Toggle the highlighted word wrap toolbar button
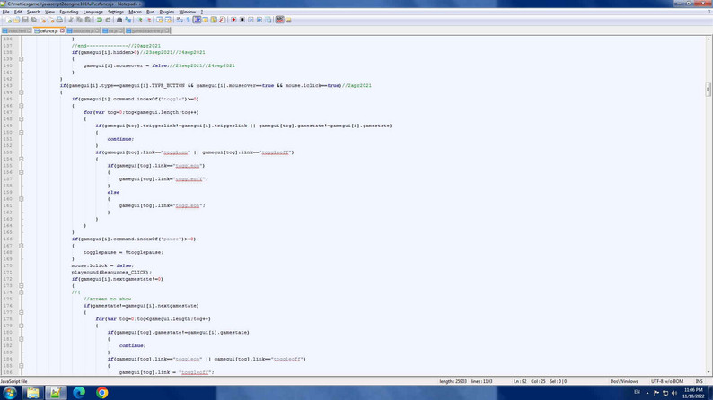Viewport: 713px width, 400px height. (x=197, y=20)
